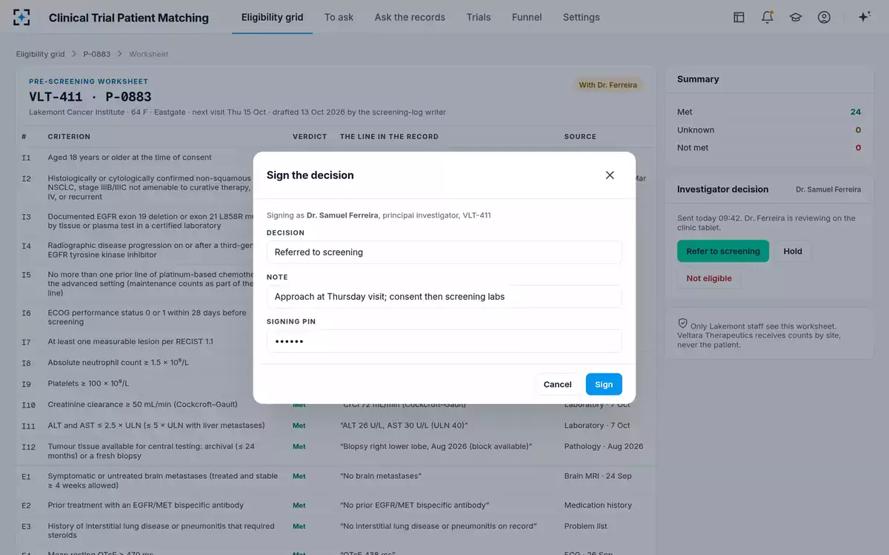Screen dimensions: 889x555
Task: Click the app logo icon
Action: coord(22,17)
